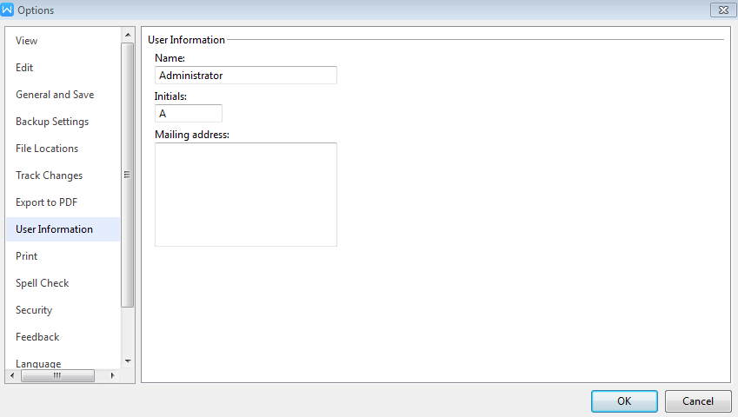The height and width of the screenshot is (417, 738).
Task: Click the Initials input field
Action: [x=189, y=113]
